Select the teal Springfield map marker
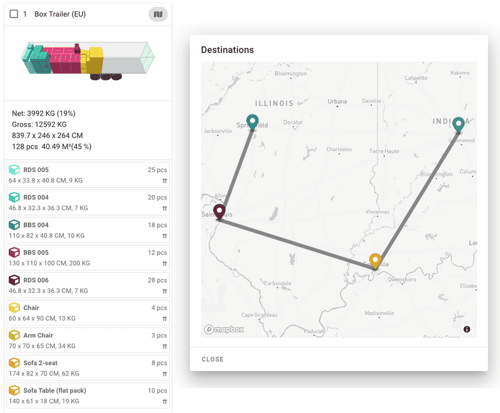The height and width of the screenshot is (413, 500). point(252,121)
